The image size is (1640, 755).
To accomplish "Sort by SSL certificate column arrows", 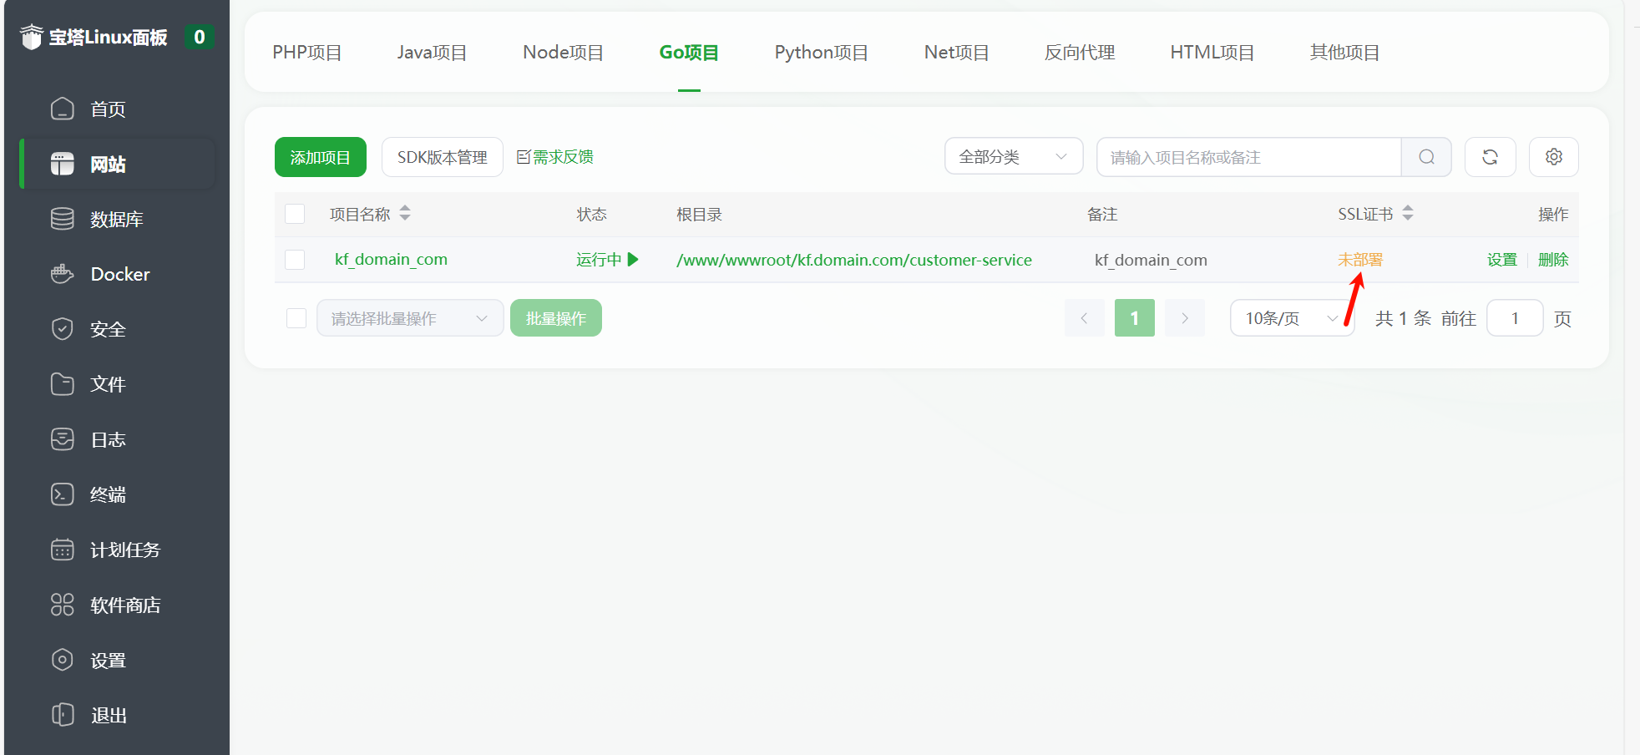I will tap(1408, 214).
